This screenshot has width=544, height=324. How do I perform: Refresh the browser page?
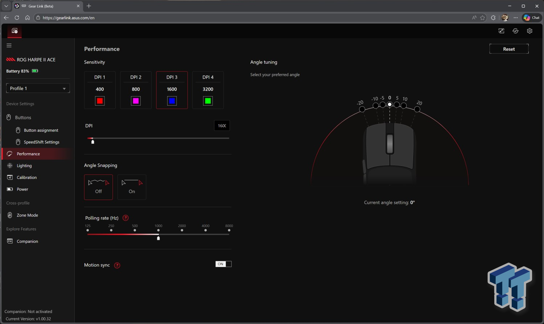coord(17,17)
